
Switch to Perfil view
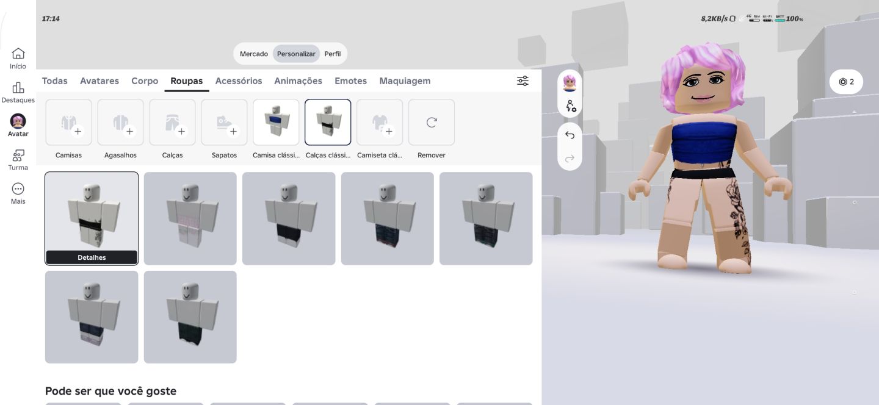pyautogui.click(x=333, y=54)
